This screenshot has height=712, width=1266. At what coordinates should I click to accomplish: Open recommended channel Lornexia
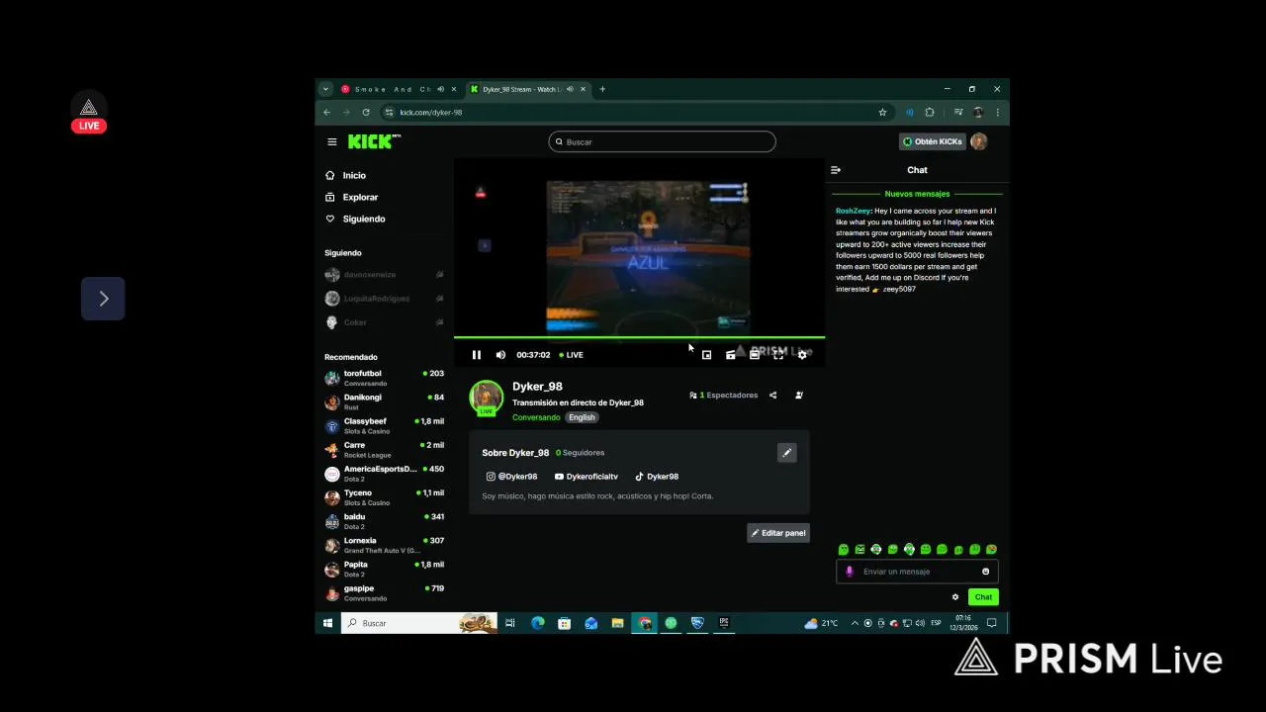[384, 545]
